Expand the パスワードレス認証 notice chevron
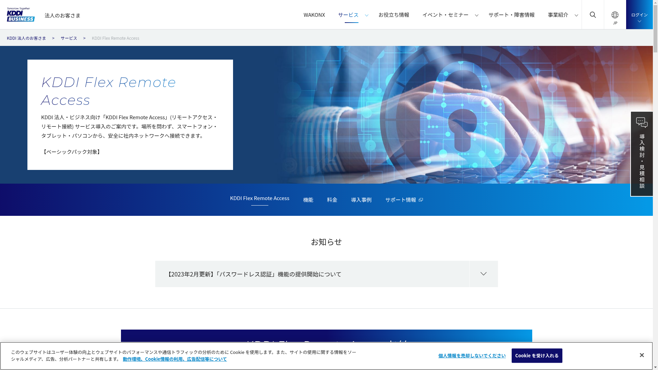Image resolution: width=658 pixels, height=370 pixels. [484, 274]
